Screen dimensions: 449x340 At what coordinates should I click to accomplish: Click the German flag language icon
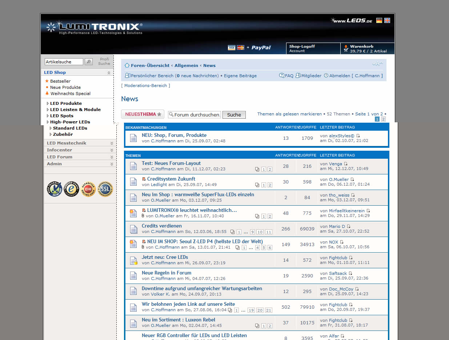point(379,20)
